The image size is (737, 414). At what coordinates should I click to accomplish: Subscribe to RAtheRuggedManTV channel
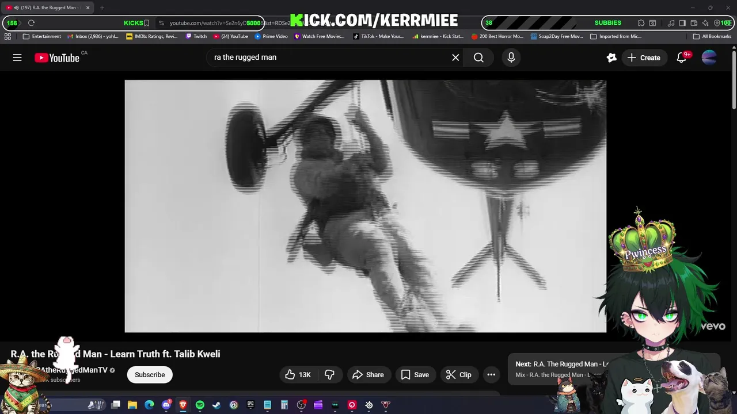coord(150,375)
